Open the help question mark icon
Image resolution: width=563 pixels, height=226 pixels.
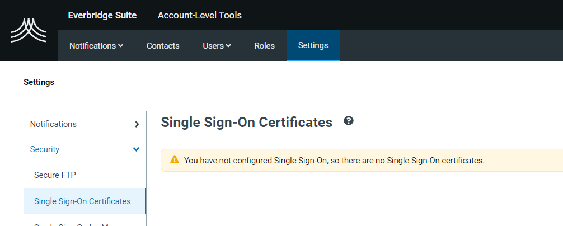point(348,120)
